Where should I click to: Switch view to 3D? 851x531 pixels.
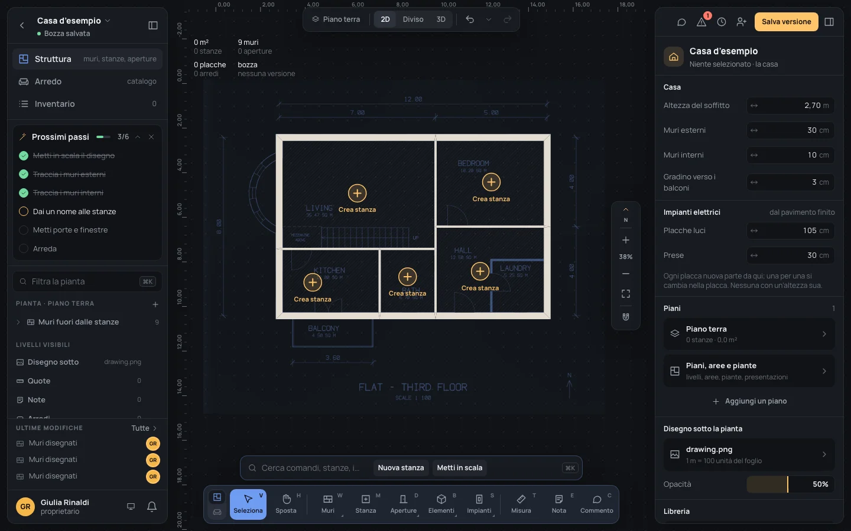coord(441,19)
